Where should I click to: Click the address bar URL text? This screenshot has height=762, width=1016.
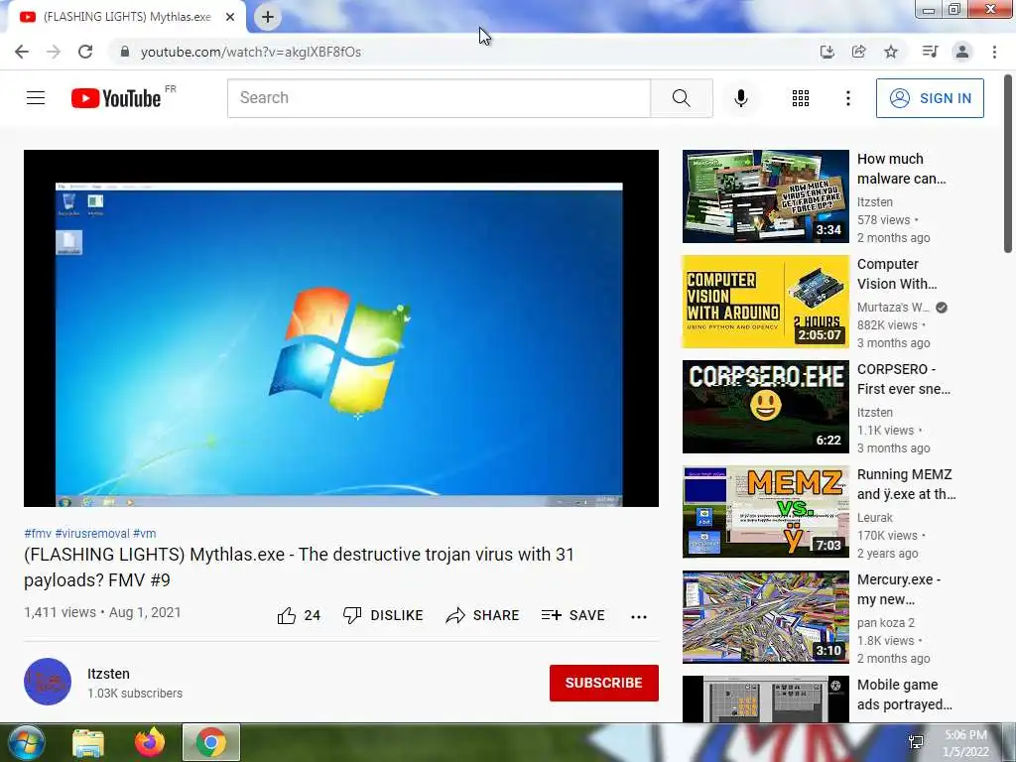tap(251, 52)
